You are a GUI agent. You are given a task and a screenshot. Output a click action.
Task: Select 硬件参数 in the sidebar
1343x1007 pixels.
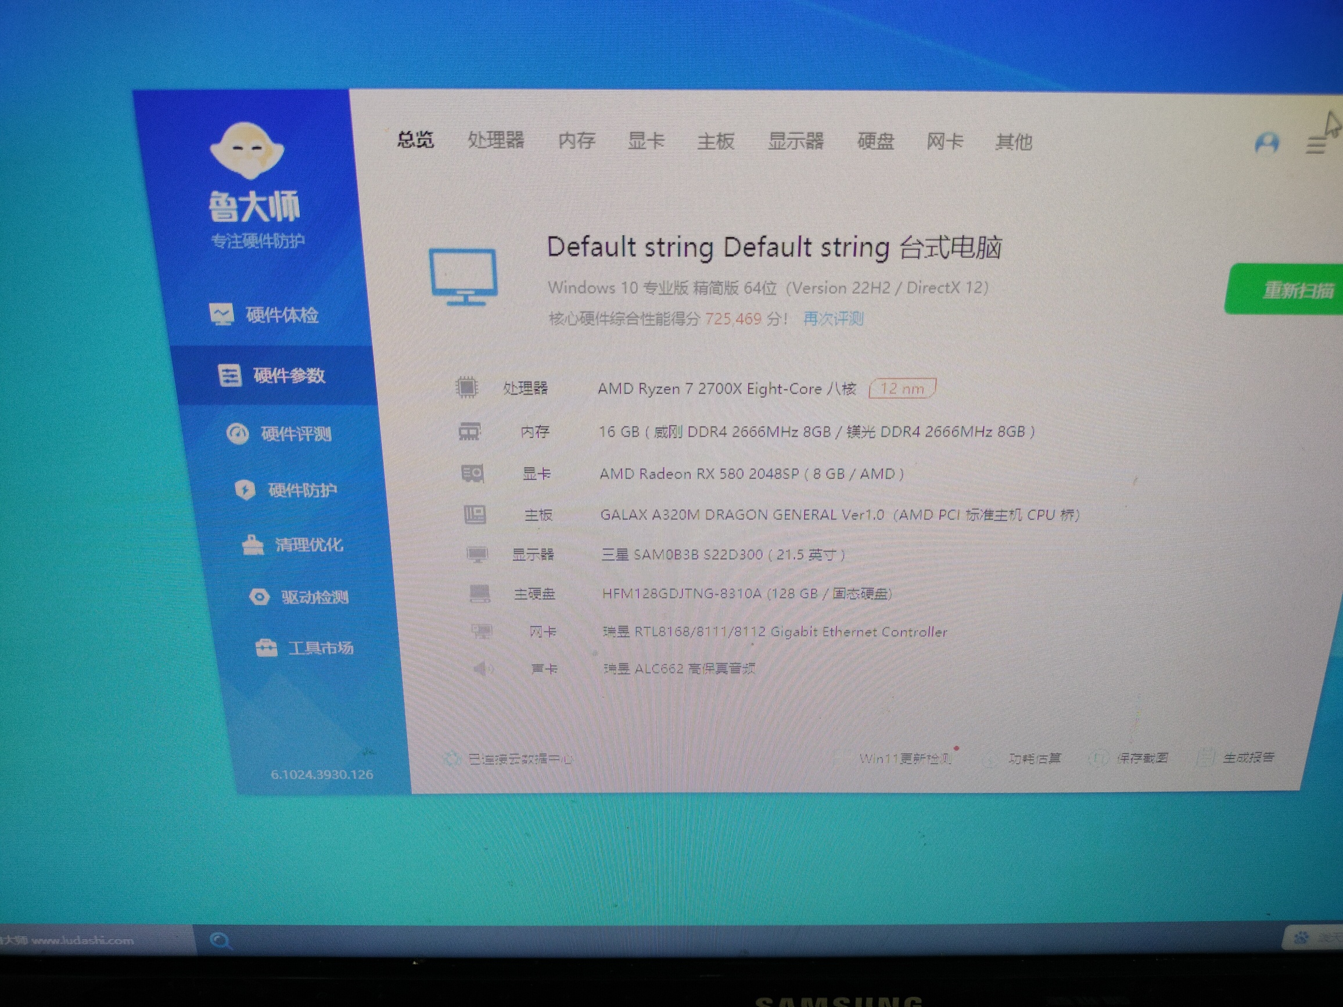pyautogui.click(x=277, y=376)
